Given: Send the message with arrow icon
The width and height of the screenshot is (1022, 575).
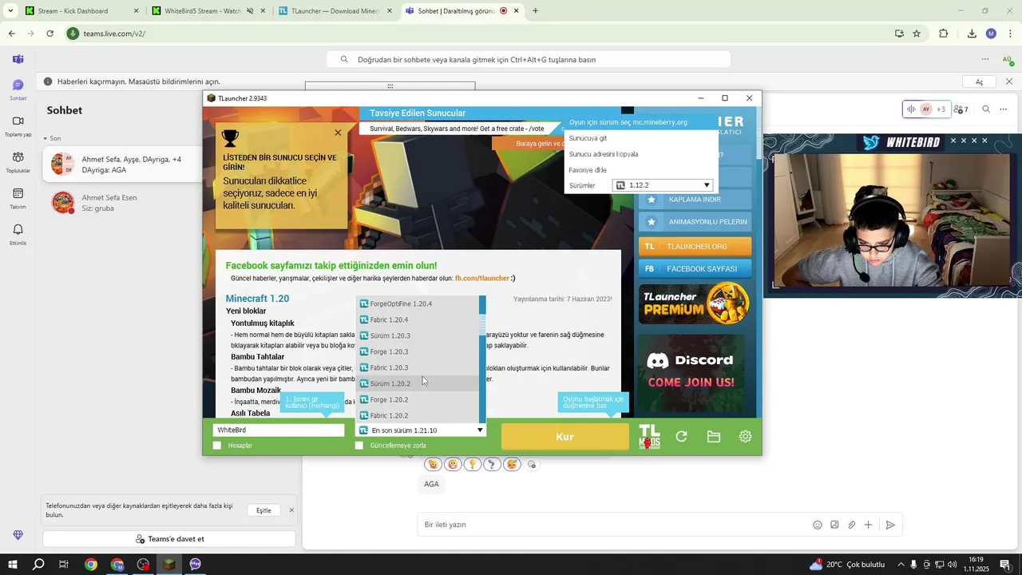Looking at the screenshot, I should (890, 525).
